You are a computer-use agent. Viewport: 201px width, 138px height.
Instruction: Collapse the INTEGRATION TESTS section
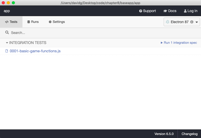point(26,43)
